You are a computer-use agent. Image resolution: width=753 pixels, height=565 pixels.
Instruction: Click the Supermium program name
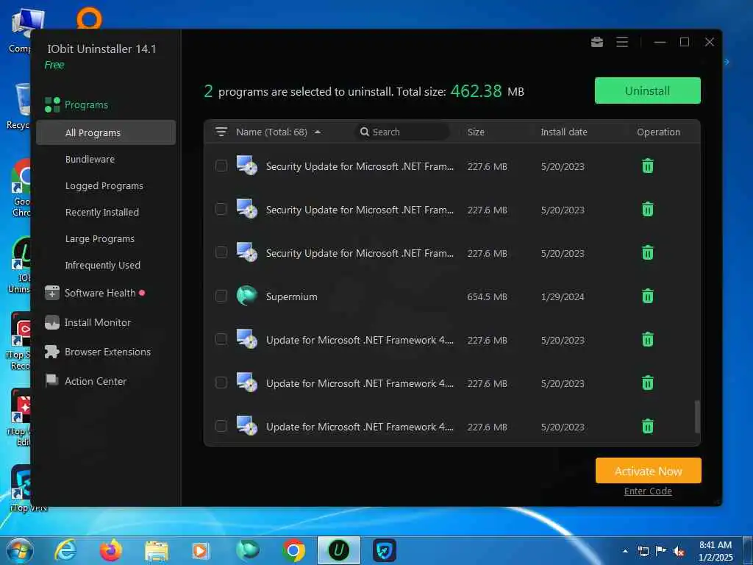tap(291, 296)
